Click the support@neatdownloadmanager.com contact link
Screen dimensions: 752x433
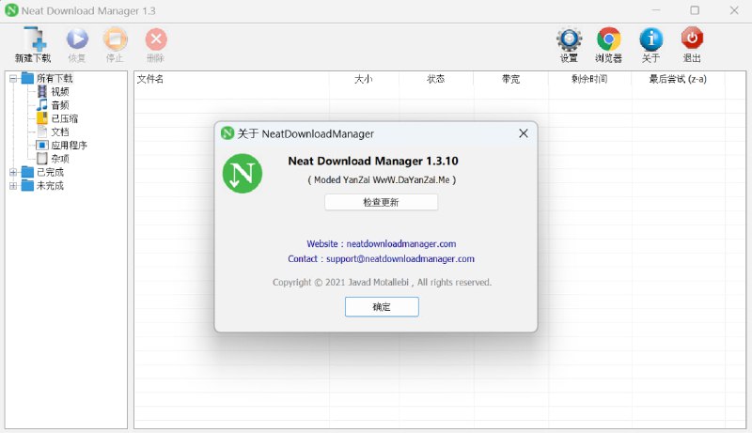pyautogui.click(x=400, y=258)
